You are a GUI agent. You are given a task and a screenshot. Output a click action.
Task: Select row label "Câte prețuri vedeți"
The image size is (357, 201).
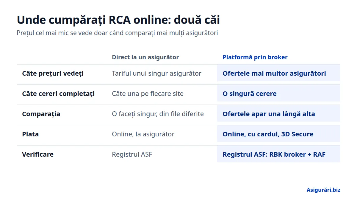53,73
